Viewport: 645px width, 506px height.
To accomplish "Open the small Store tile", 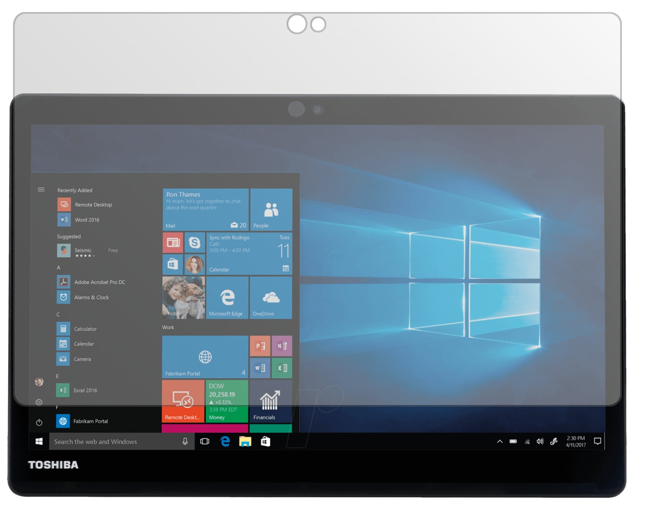I will 173,264.
